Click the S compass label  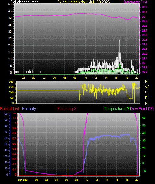coord(146,93)
